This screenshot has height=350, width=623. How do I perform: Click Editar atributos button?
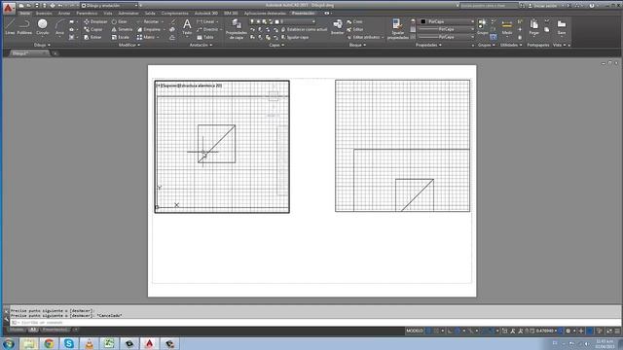click(363, 37)
